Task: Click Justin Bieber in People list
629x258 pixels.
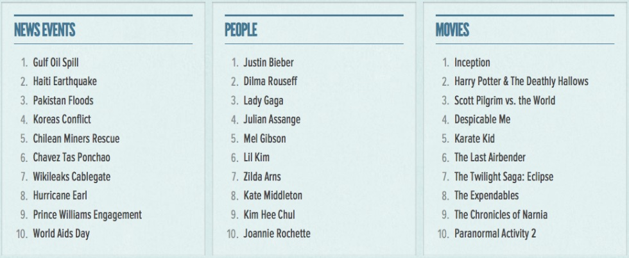Action: (268, 62)
